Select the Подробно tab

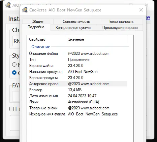[x=36, y=27]
